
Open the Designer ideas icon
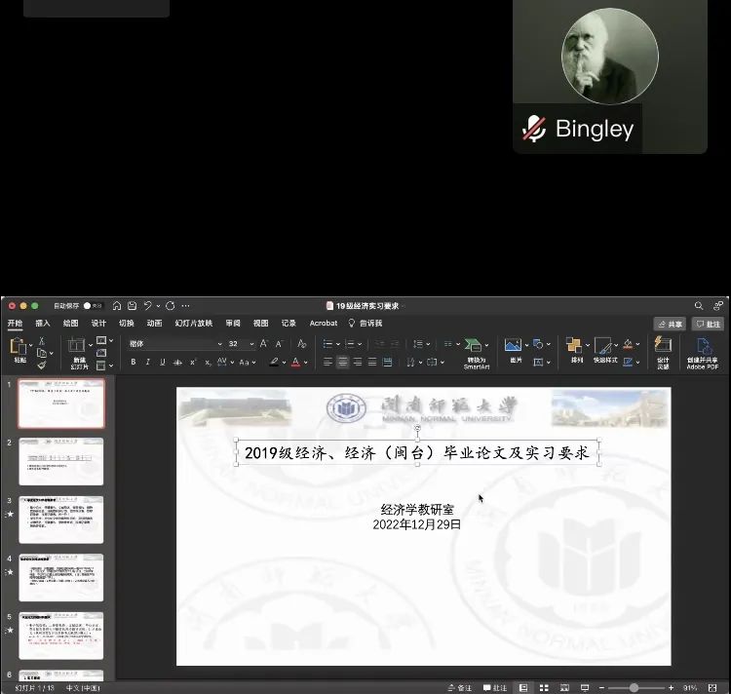pyautogui.click(x=663, y=346)
